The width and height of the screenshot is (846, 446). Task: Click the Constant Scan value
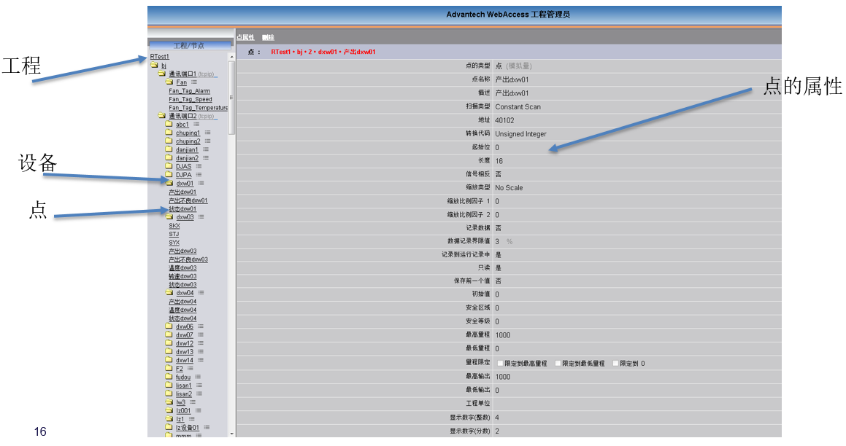click(x=518, y=106)
